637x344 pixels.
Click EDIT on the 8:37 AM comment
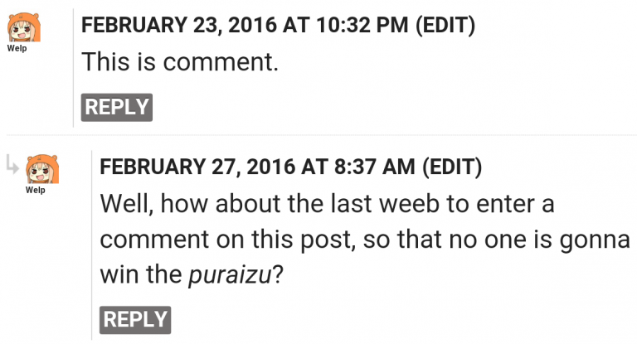[x=452, y=167]
